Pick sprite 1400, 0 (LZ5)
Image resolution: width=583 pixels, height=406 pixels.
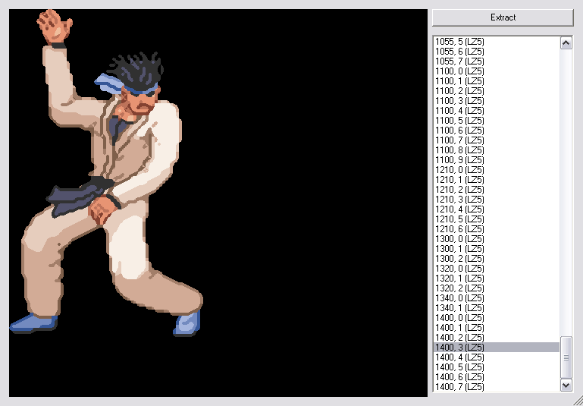point(459,317)
